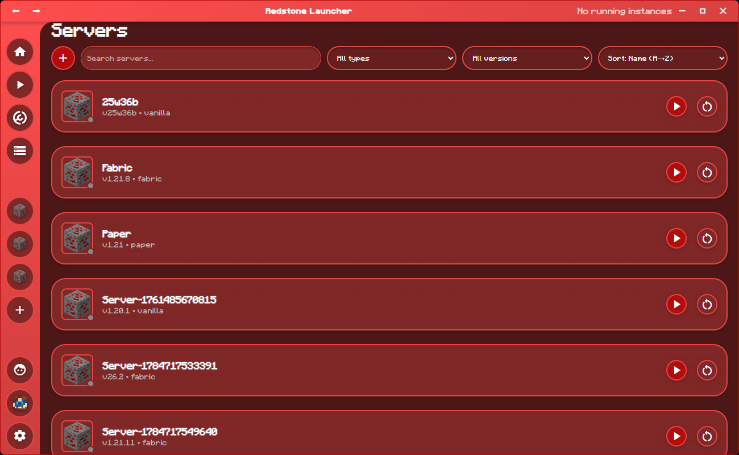
Task: Open the face/skins sidebar icon
Action: click(20, 370)
